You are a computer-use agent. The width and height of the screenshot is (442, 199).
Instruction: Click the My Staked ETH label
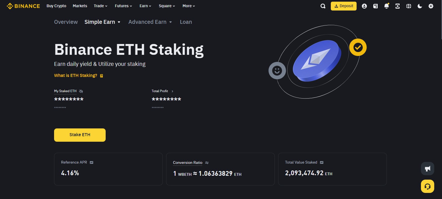(x=65, y=91)
